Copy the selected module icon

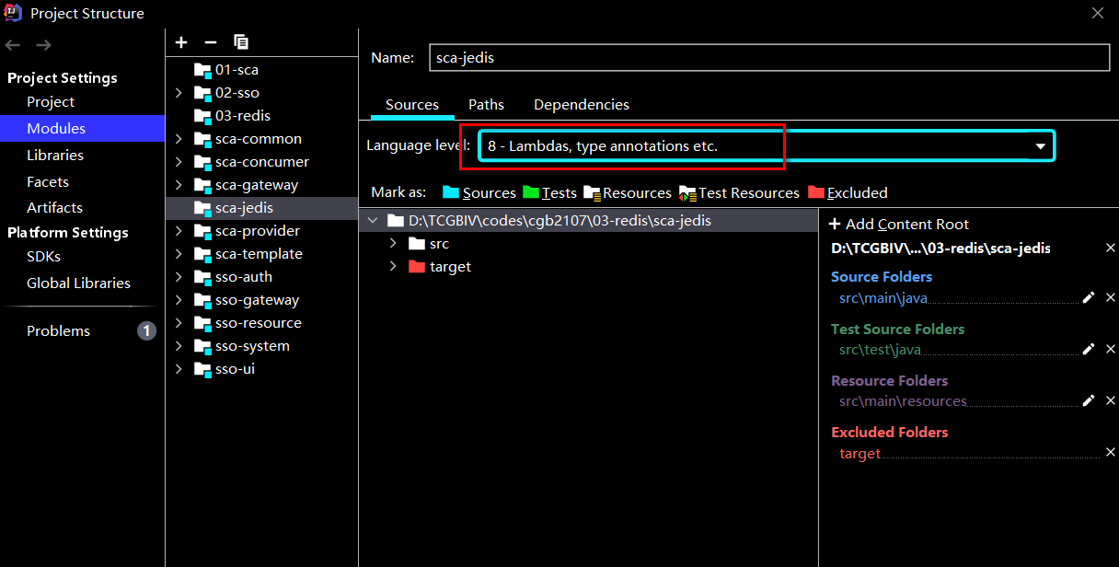click(x=241, y=42)
